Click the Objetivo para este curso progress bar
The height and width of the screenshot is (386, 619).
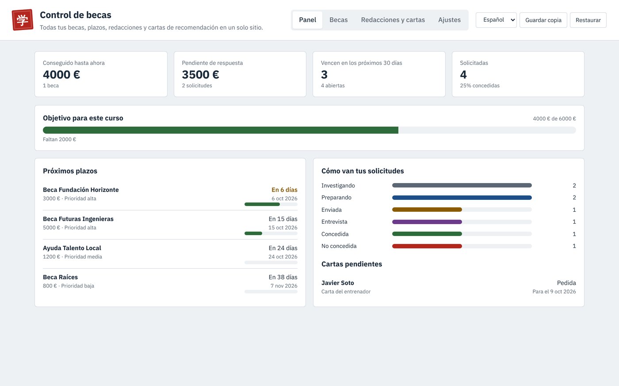(x=309, y=130)
